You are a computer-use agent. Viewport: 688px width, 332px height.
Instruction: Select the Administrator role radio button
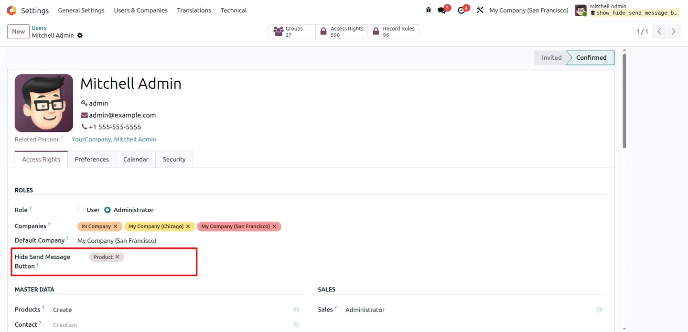coord(107,210)
